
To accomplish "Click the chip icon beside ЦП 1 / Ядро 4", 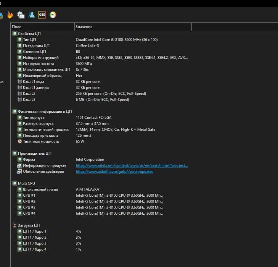I will (x=20, y=249).
